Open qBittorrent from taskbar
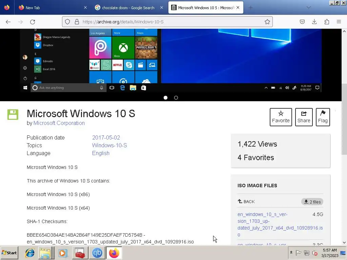 (97, 253)
